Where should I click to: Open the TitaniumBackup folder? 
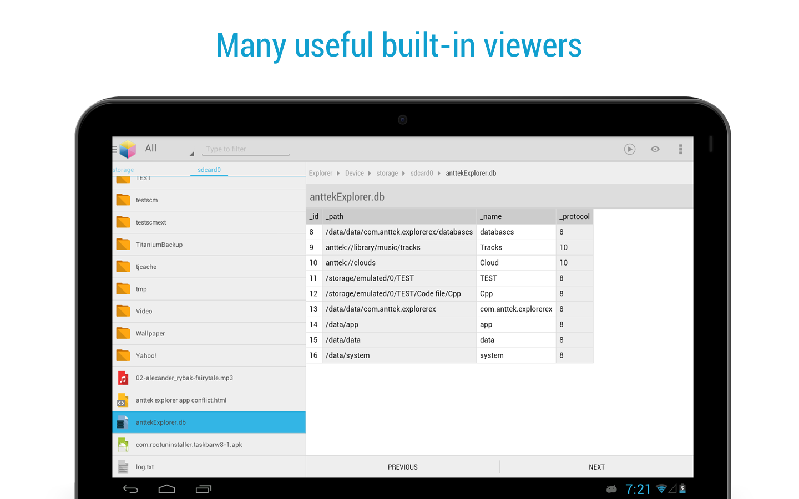click(159, 245)
